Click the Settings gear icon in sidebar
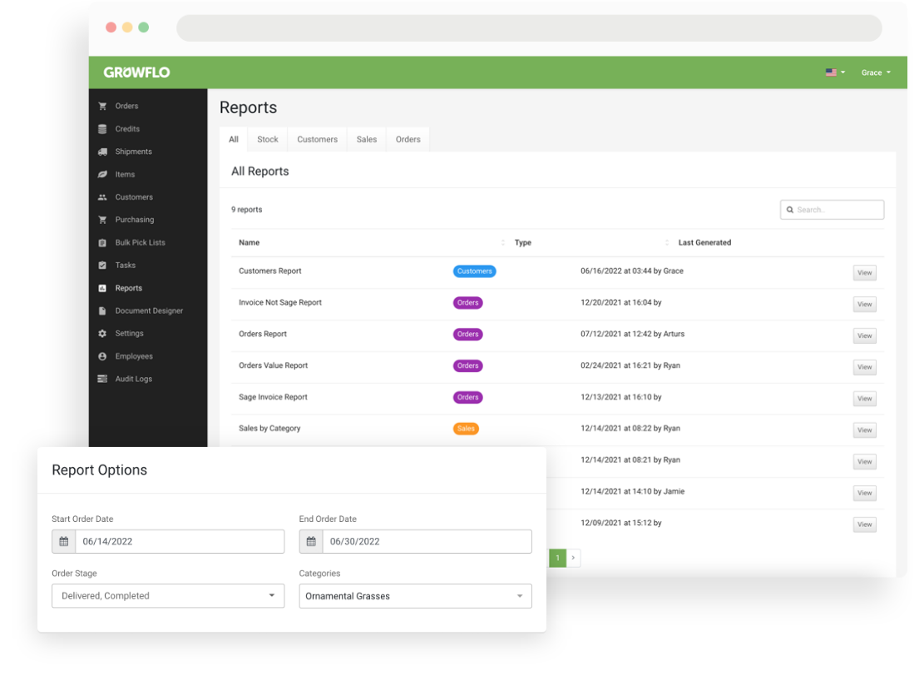 coord(102,334)
